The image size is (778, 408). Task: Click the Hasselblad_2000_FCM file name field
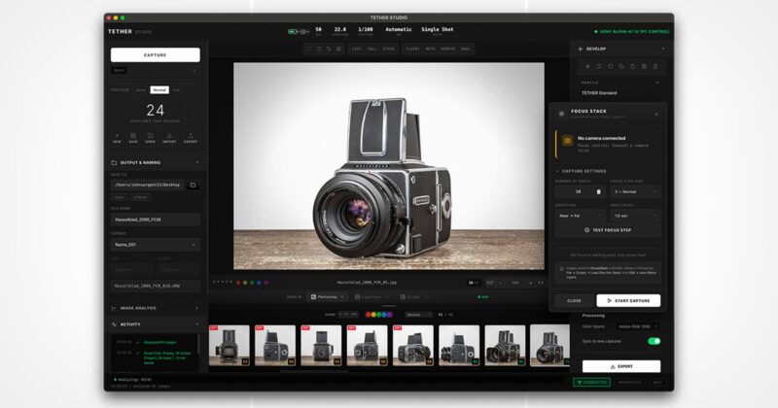click(156, 220)
